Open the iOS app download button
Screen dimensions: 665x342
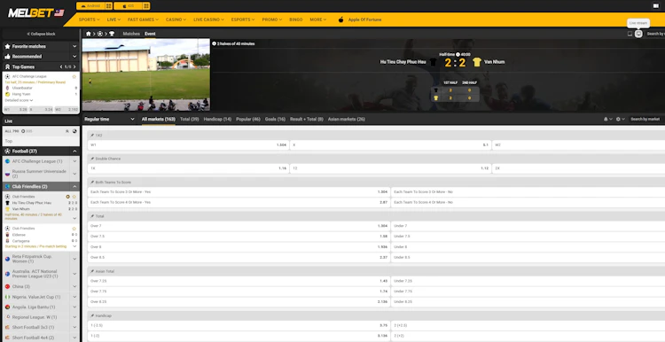[128, 6]
